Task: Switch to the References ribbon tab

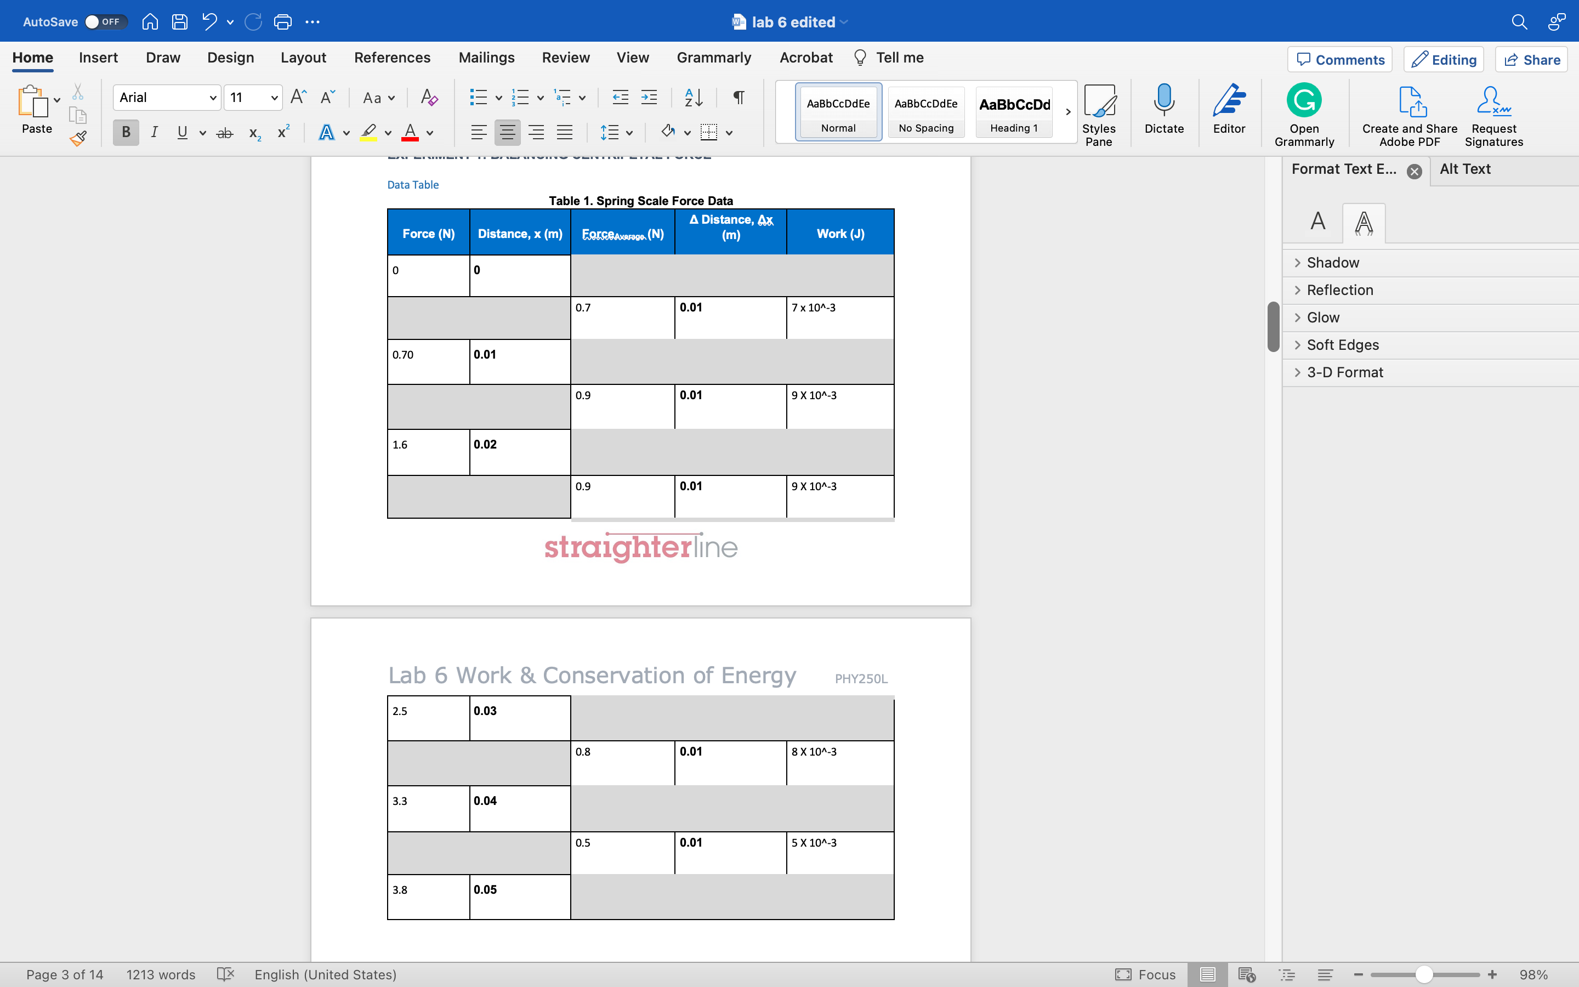Action: 392,58
